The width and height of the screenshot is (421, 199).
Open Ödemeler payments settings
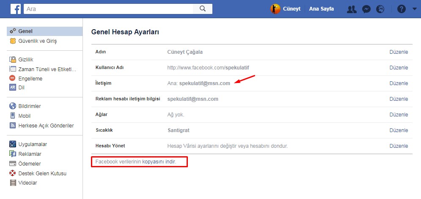[30, 163]
